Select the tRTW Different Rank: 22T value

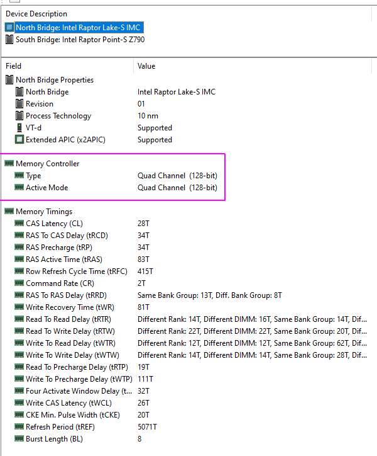169,331
